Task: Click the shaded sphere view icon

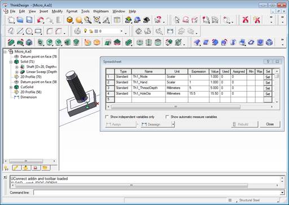Action: (78, 20)
